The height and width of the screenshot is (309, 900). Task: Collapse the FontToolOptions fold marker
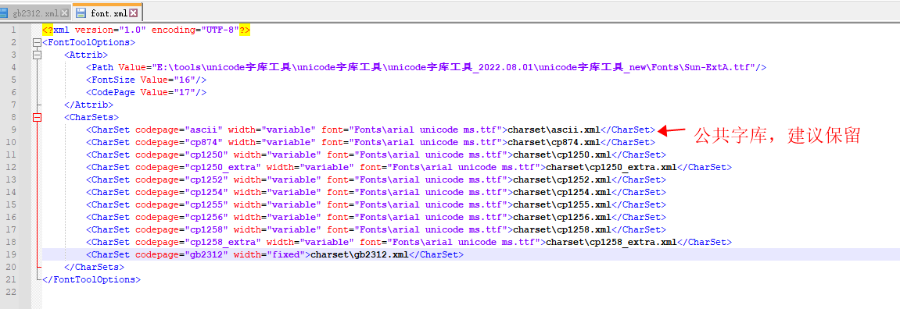38,42
